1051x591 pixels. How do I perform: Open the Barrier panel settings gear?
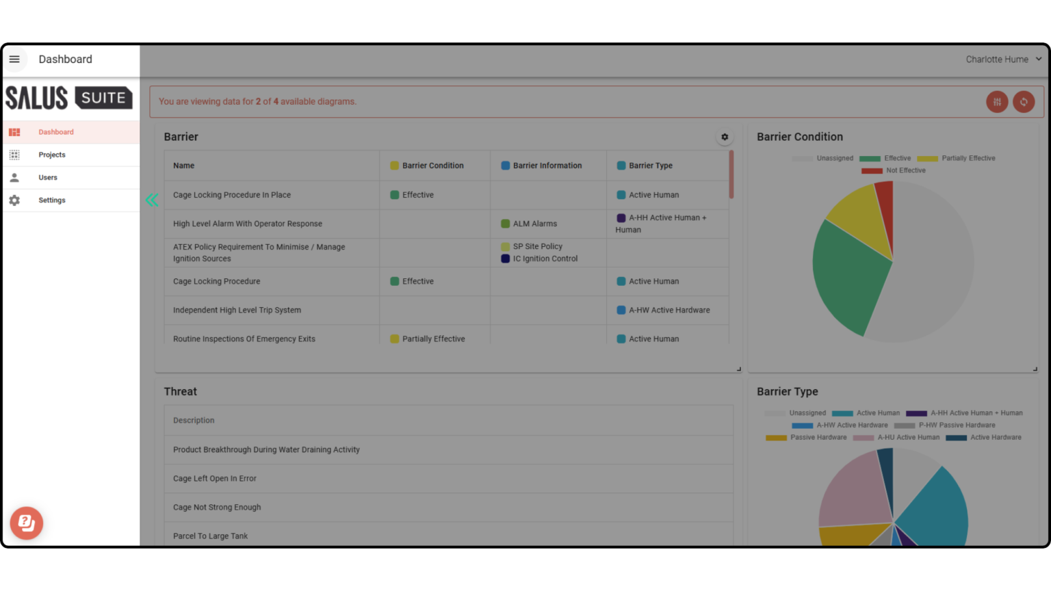(x=725, y=137)
